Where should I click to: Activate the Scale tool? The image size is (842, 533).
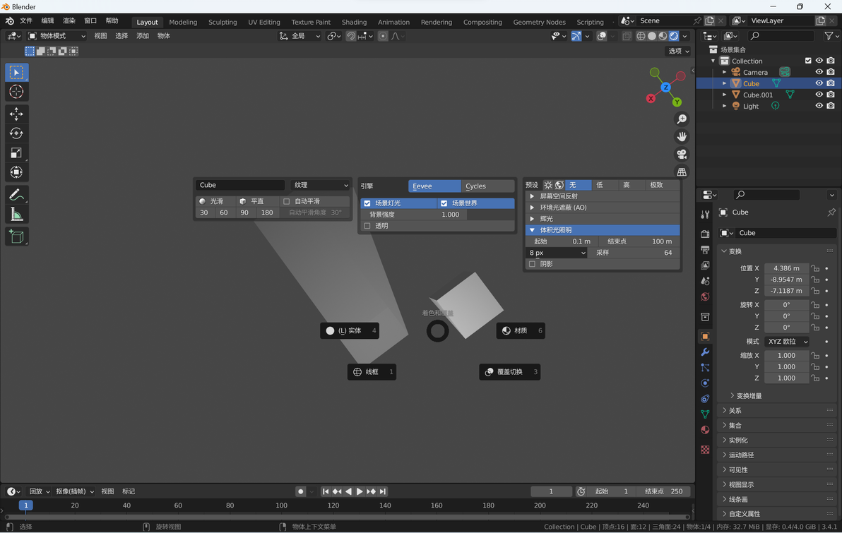16,153
